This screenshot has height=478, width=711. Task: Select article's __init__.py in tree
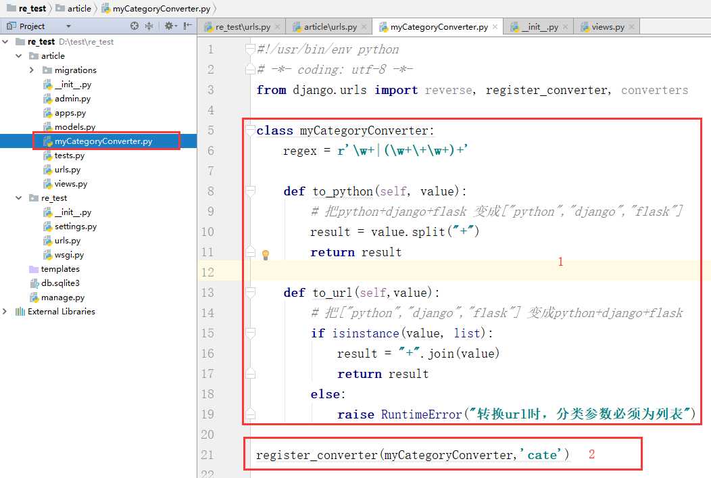(67, 85)
